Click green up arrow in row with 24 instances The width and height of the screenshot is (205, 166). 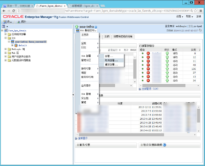pos(167,80)
